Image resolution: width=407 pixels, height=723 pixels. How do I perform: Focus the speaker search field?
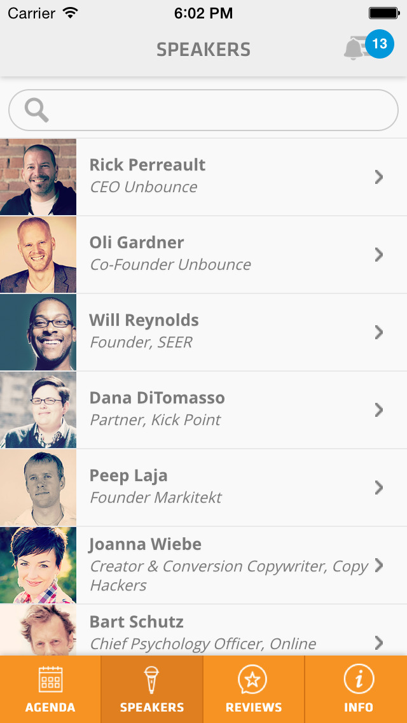216,111
